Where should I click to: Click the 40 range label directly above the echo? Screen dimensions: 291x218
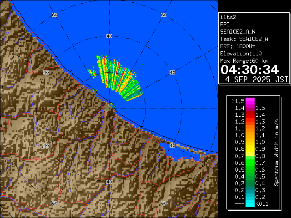coord(109,35)
